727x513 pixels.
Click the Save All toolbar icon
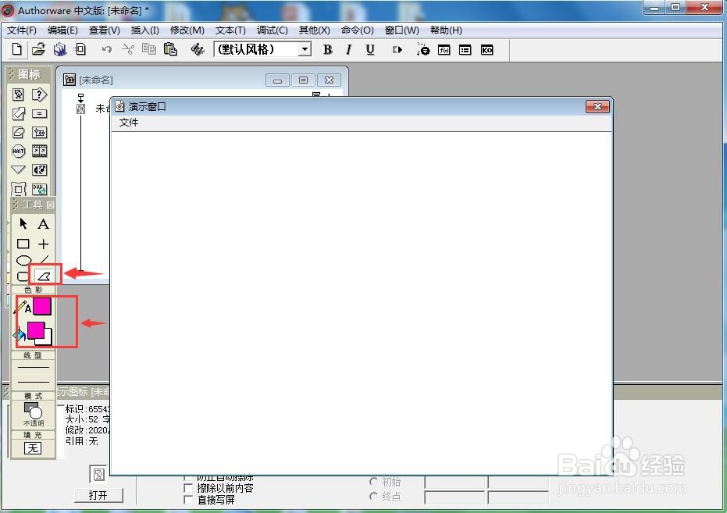[x=60, y=49]
